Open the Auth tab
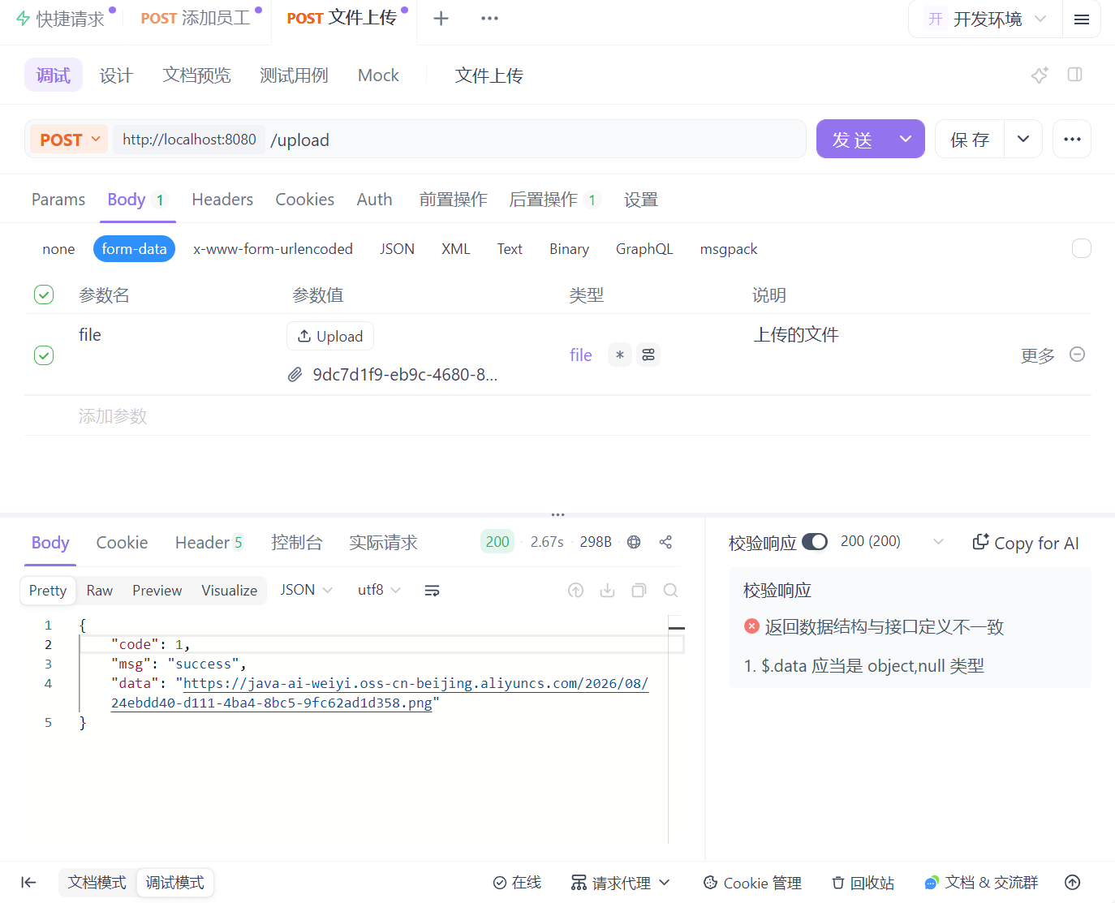1115x903 pixels. coord(375,200)
